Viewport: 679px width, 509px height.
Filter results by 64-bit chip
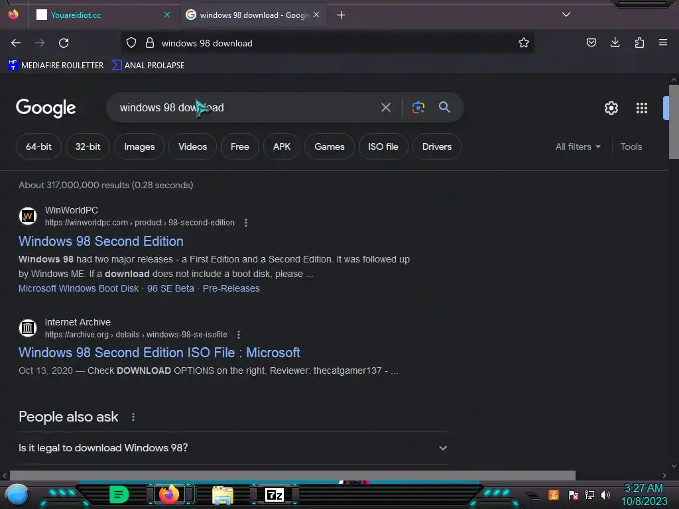pyautogui.click(x=38, y=146)
